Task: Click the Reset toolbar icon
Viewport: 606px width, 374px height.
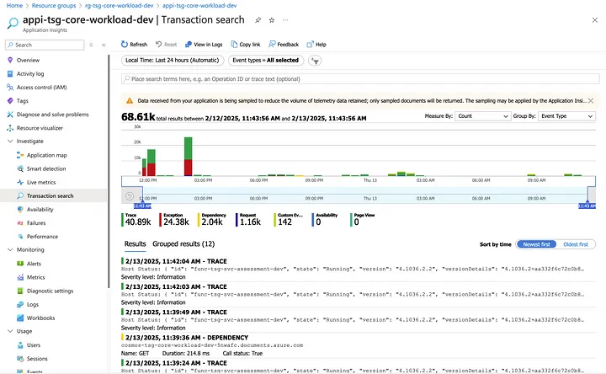Action: click(158, 45)
